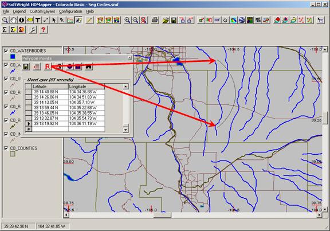The height and width of the screenshot is (231, 330).
Task: Toggle CO_R layer checkbox above olive line symbol
Action: click(x=6, y=120)
